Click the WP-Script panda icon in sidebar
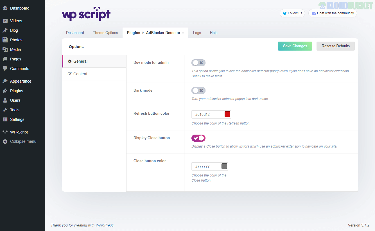375x231 pixels. tap(5, 132)
